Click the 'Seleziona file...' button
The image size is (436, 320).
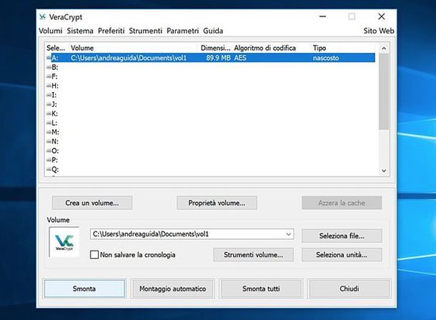pyautogui.click(x=342, y=236)
